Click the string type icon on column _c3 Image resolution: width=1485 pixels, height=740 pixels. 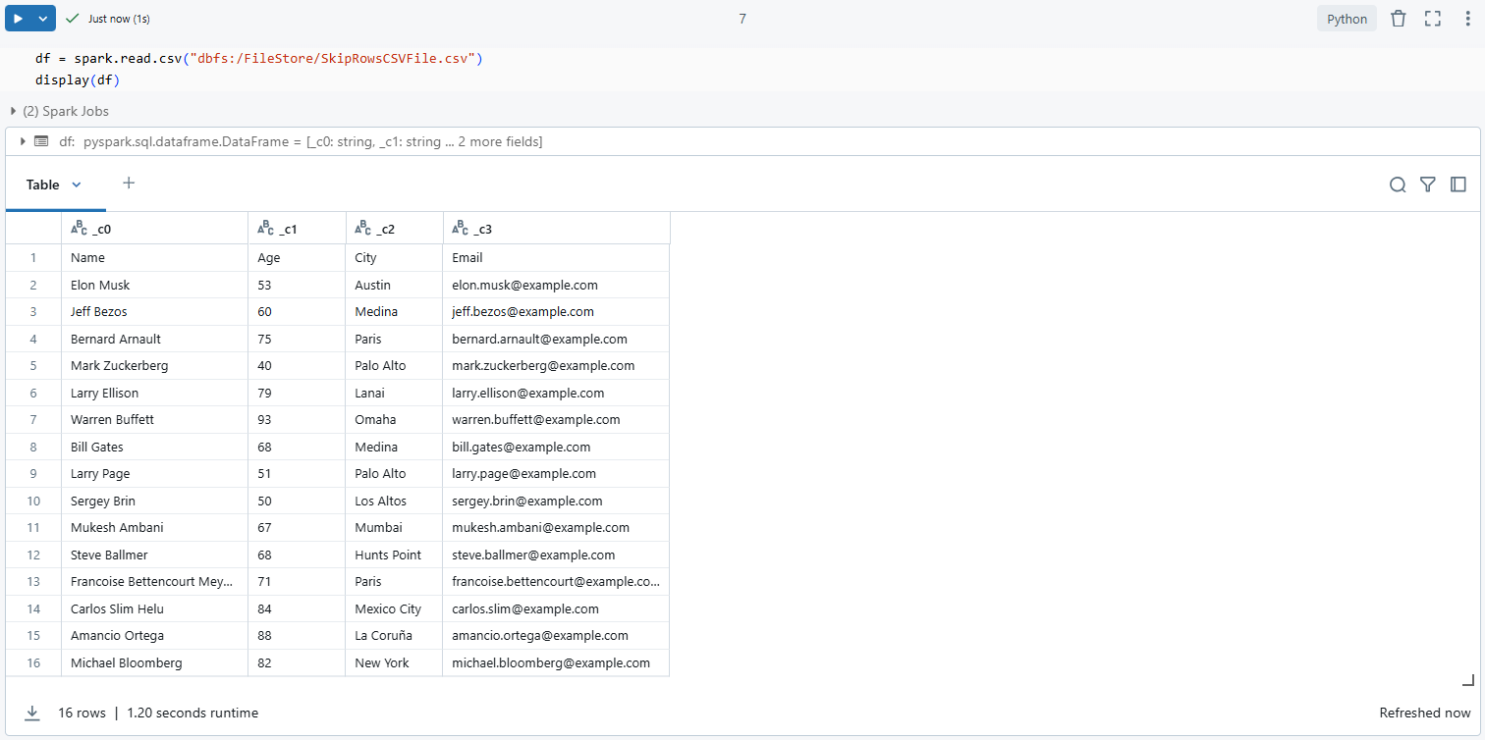pos(461,227)
